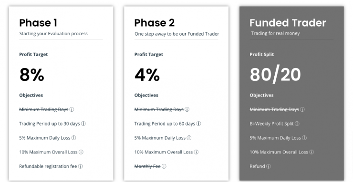Image resolution: width=353 pixels, height=182 pixels.
Task: Click info icon beside Refundable registration fee
Action: coord(80,166)
